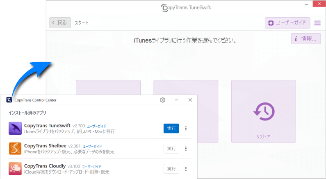Viewport: 326px width, 179px height.
Task: Click the CopyTrans Cloudly app icon
Action: [15, 169]
